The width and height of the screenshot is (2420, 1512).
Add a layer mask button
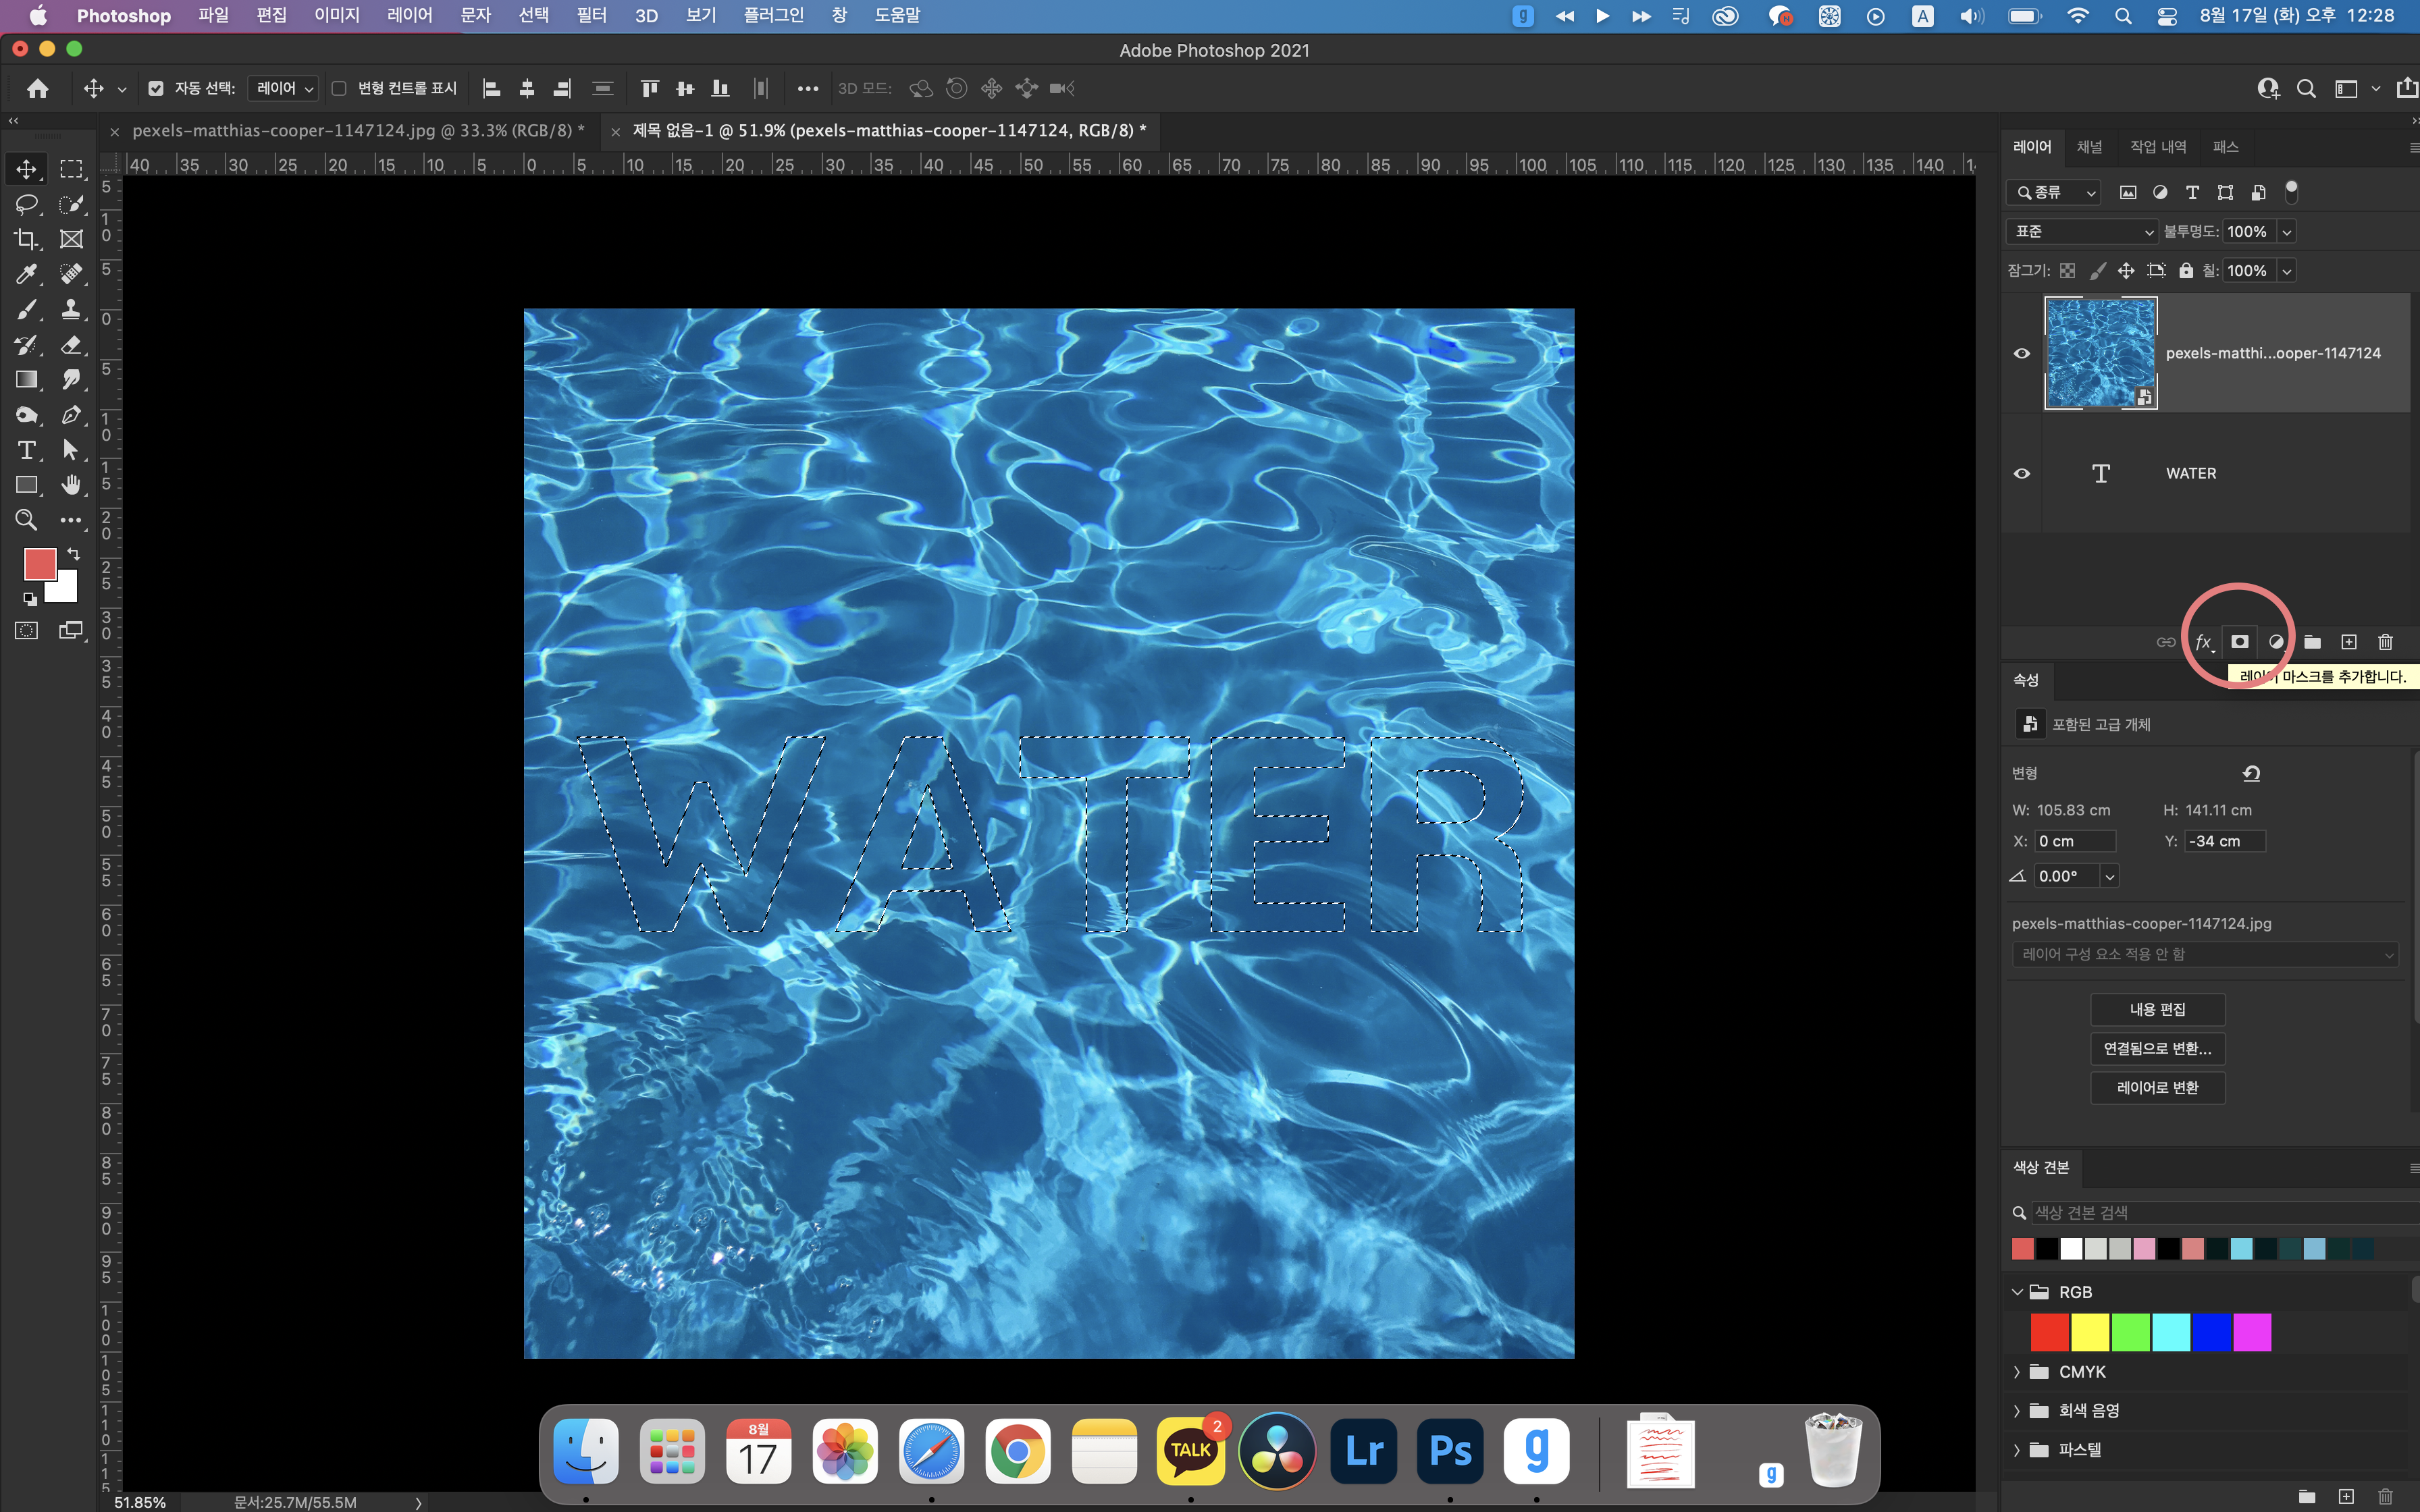coord(2240,642)
